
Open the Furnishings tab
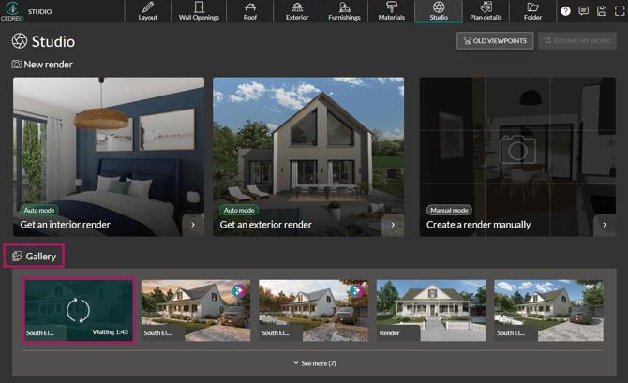(344, 11)
